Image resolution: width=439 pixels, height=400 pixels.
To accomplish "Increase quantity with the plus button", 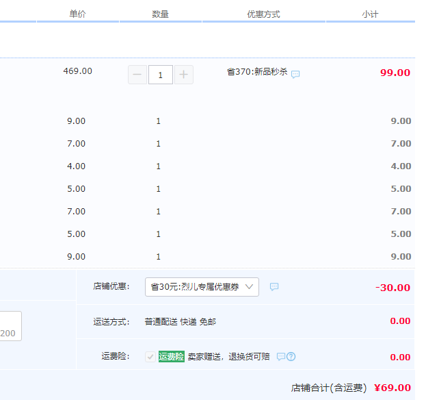I will 183,75.
